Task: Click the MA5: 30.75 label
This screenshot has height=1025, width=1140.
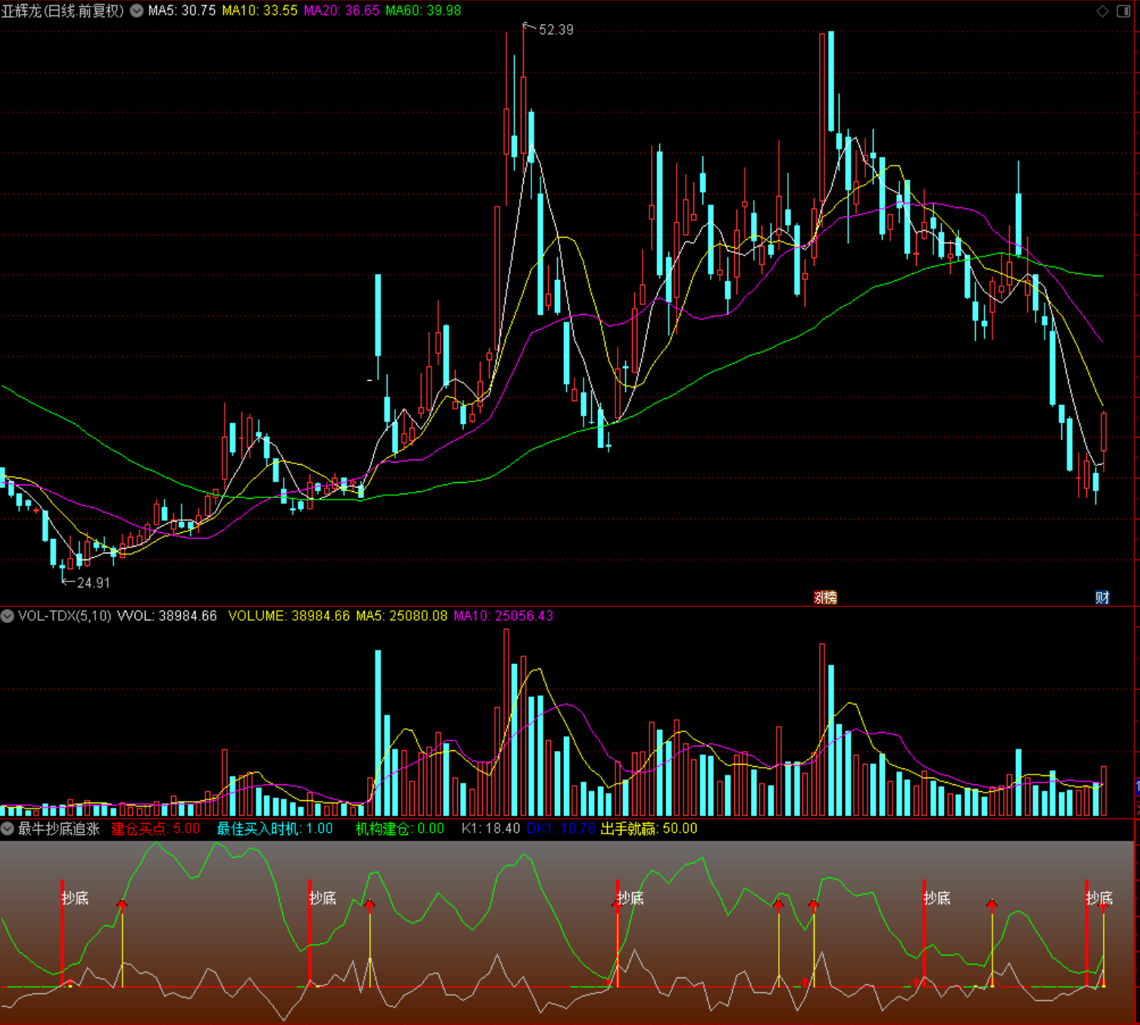Action: (182, 11)
